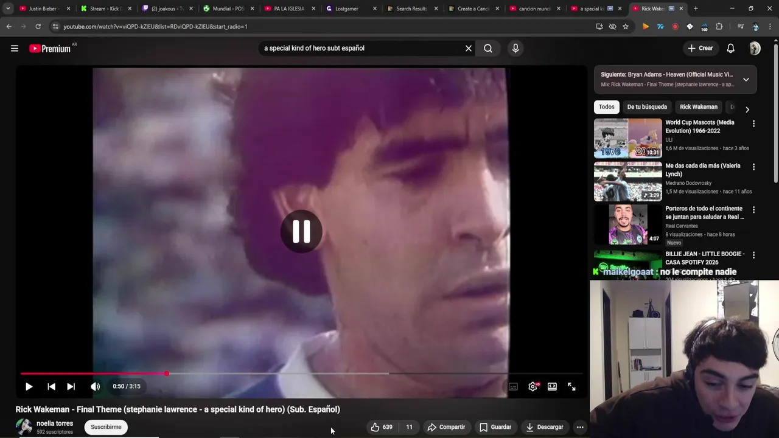Clear the search box with the X

(x=469, y=48)
